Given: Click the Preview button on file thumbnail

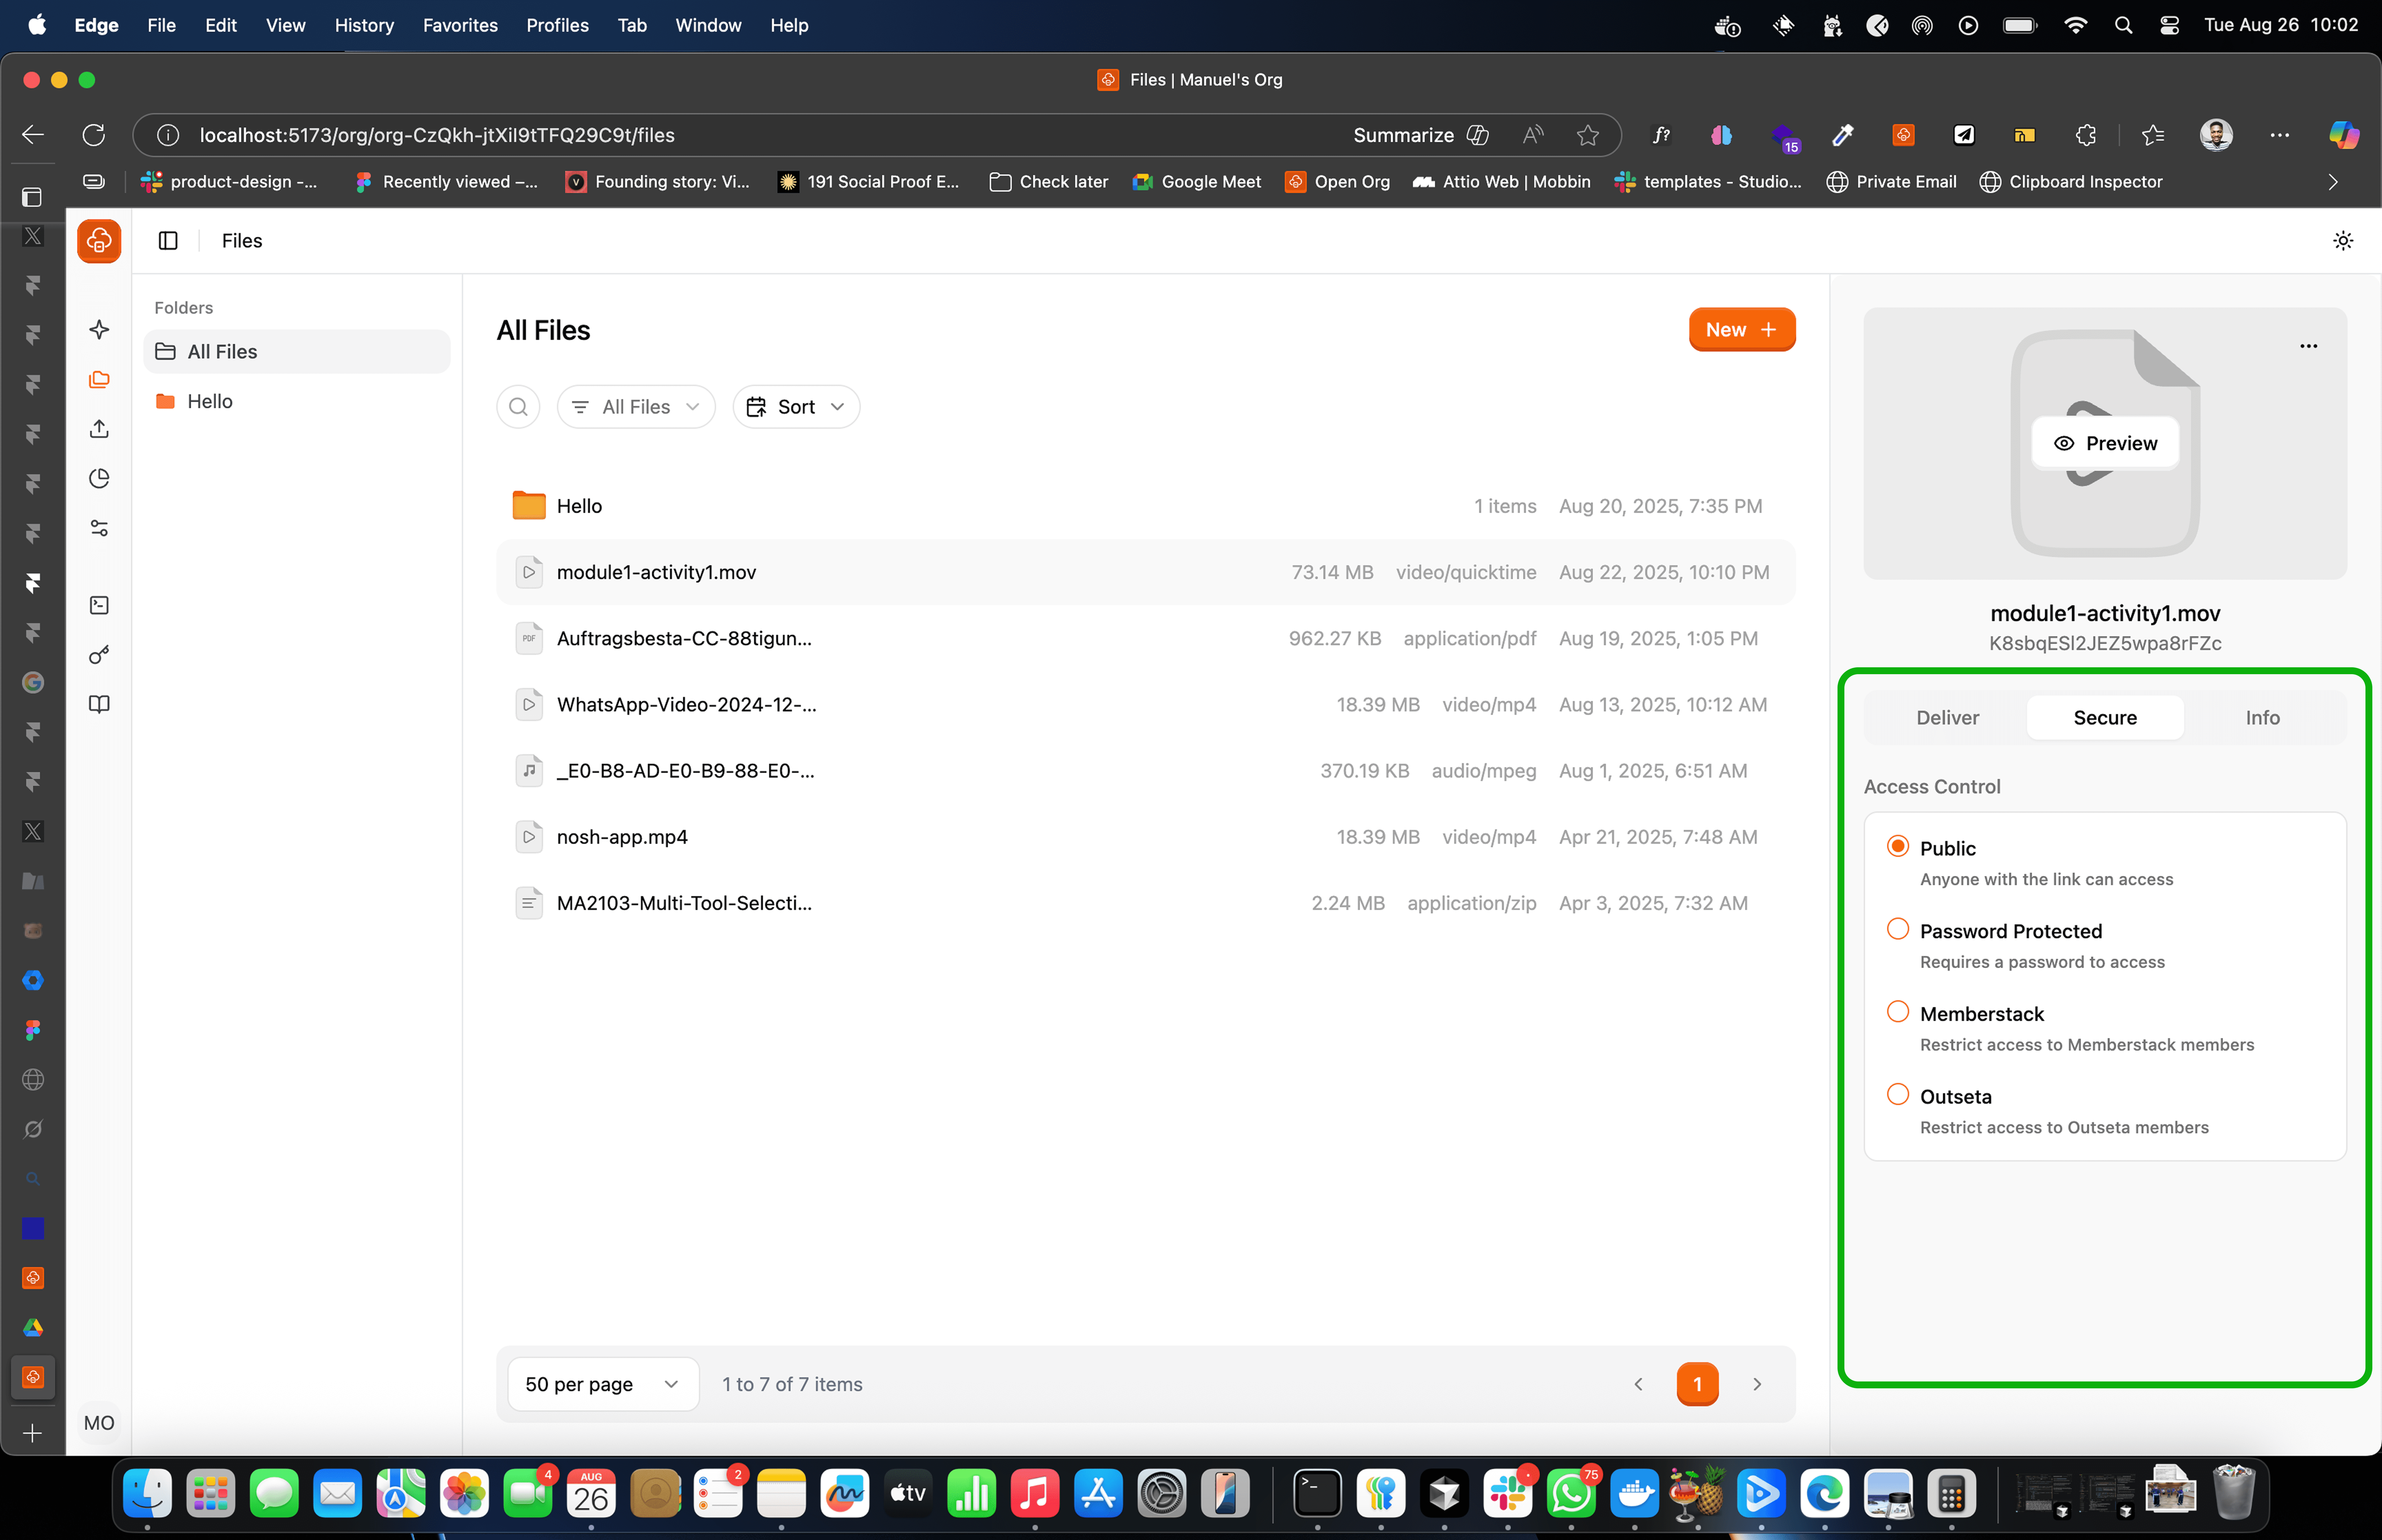Looking at the screenshot, I should 2105,443.
